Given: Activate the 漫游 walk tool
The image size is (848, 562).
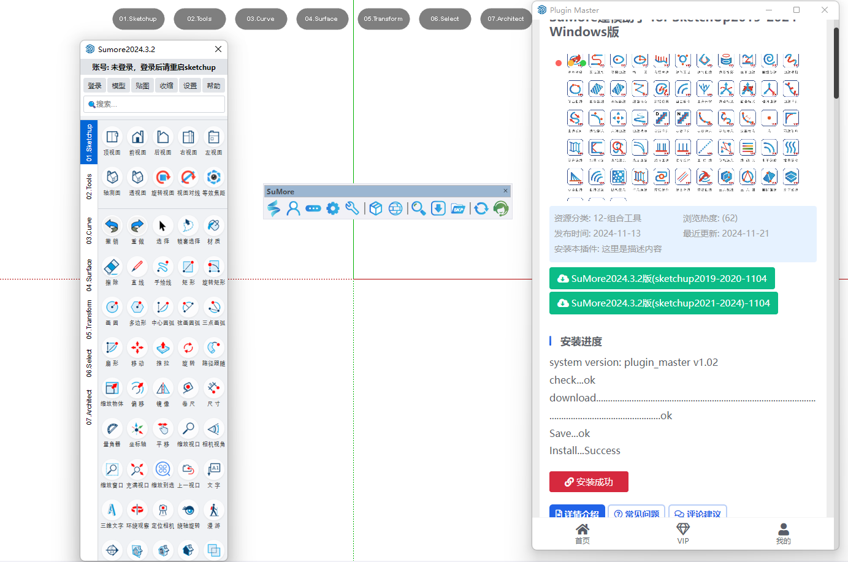Looking at the screenshot, I should [213, 510].
